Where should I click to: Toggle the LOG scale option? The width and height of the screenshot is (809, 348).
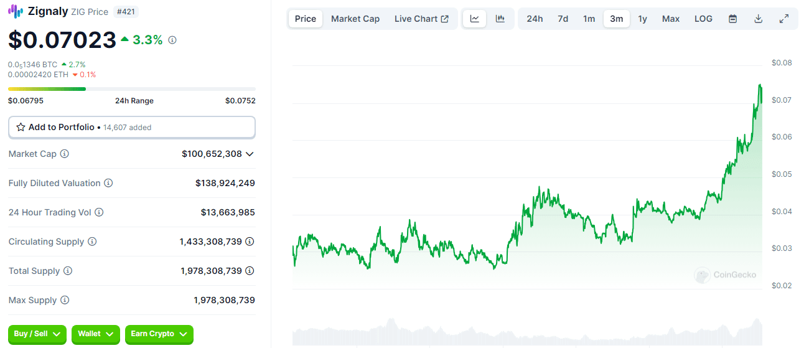click(x=703, y=19)
